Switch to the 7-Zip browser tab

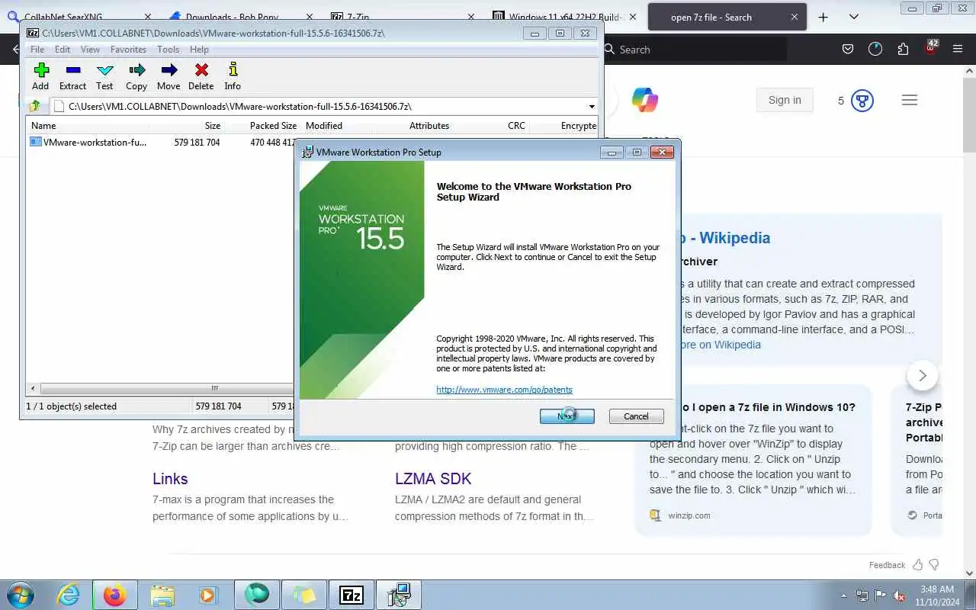click(x=402, y=17)
